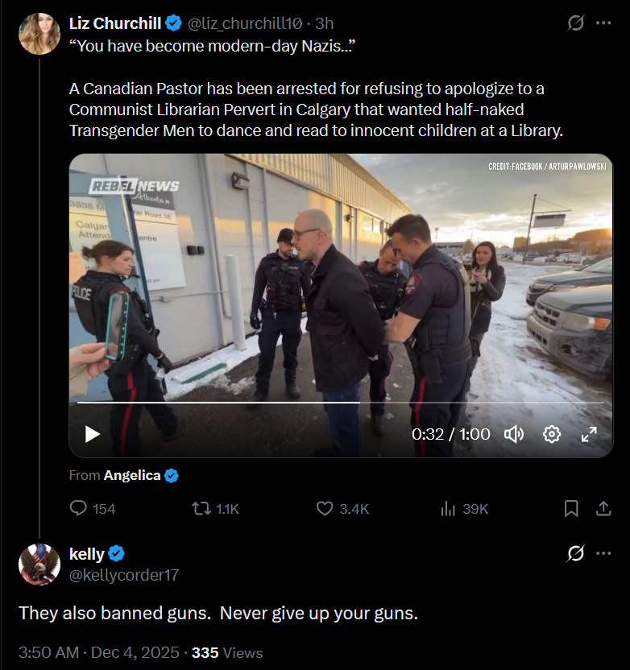Screen dimensions: 630x670
Task: Play the embedded video
Action: click(x=93, y=434)
